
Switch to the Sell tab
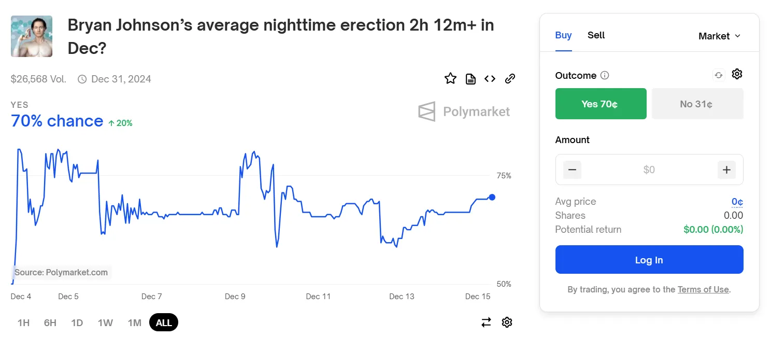(596, 35)
